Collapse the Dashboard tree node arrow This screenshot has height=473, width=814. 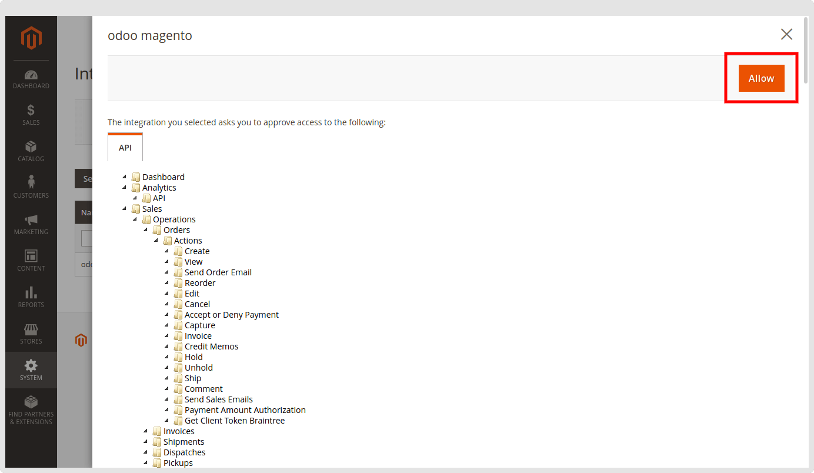coord(125,177)
